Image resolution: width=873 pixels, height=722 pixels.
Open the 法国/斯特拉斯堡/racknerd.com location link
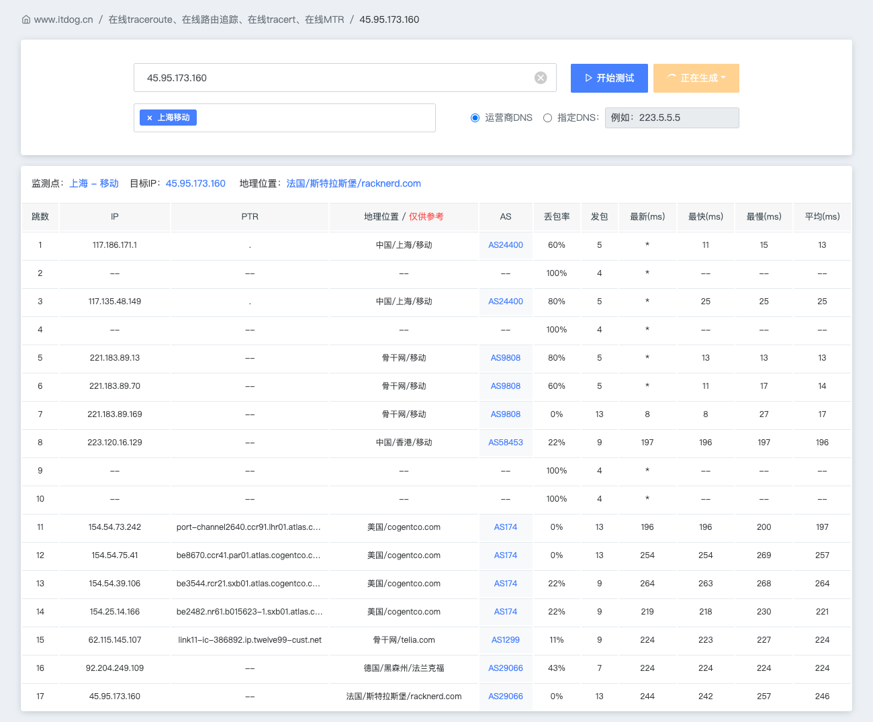click(x=354, y=183)
